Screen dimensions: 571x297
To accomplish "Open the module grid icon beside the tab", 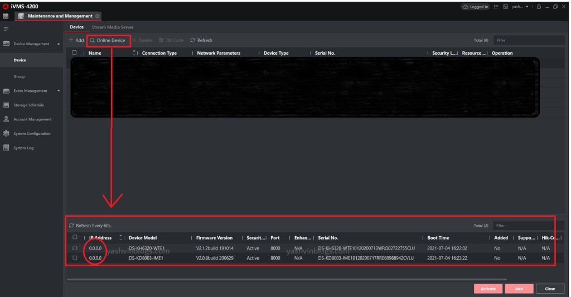I will (6, 16).
